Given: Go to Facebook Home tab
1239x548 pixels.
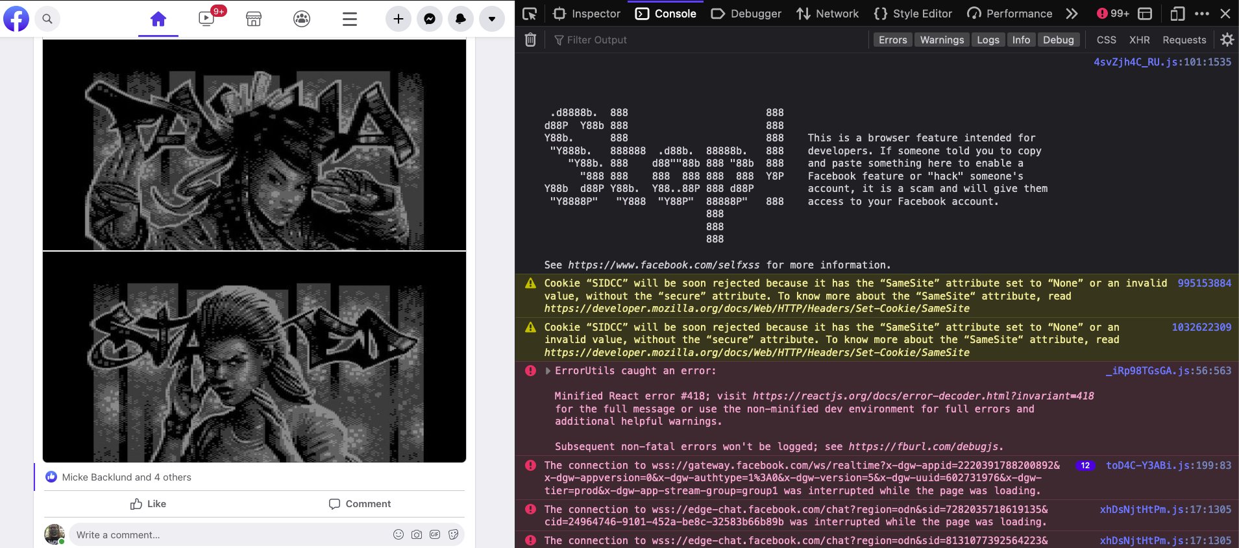Looking at the screenshot, I should (x=158, y=19).
